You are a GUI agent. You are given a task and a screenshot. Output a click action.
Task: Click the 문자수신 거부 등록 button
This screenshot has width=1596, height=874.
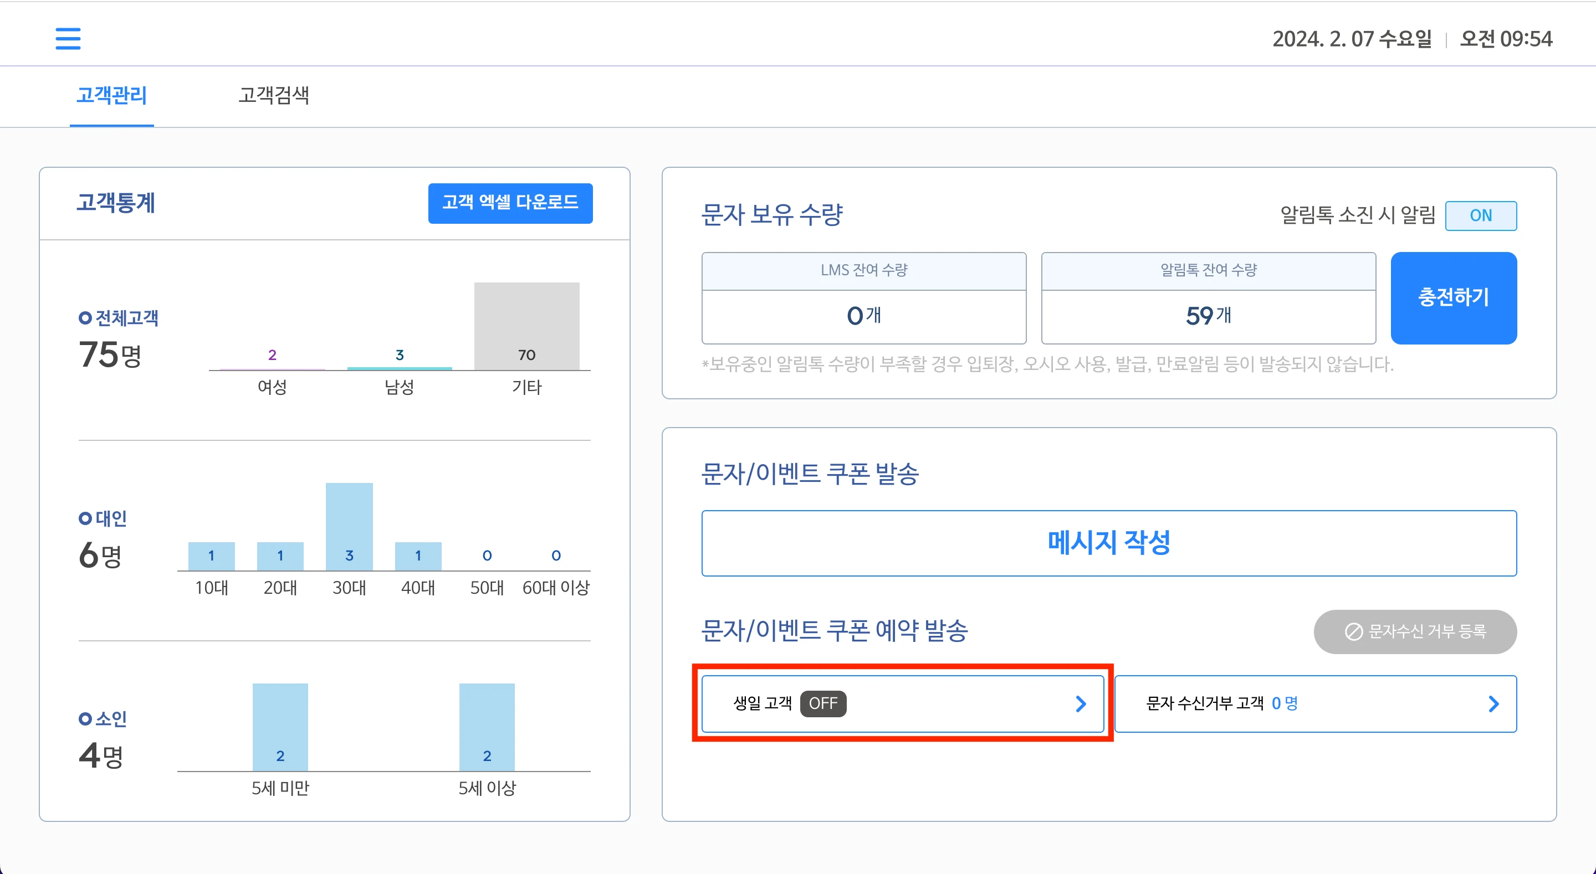(1415, 631)
